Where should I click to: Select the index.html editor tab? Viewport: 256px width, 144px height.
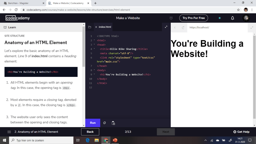(x=105, y=27)
